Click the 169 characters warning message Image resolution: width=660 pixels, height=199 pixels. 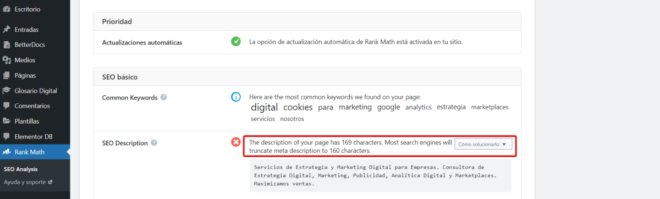[350, 146]
